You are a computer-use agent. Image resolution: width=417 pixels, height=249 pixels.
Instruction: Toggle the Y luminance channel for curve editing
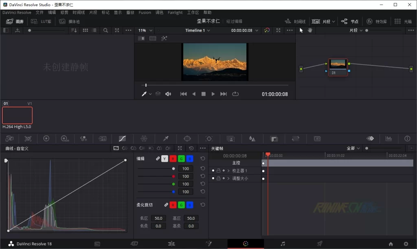tap(165, 159)
